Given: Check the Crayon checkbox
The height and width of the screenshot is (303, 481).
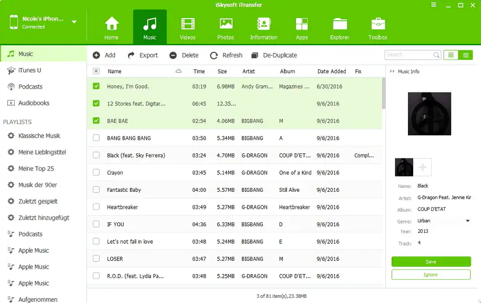Looking at the screenshot, I should coord(96,172).
